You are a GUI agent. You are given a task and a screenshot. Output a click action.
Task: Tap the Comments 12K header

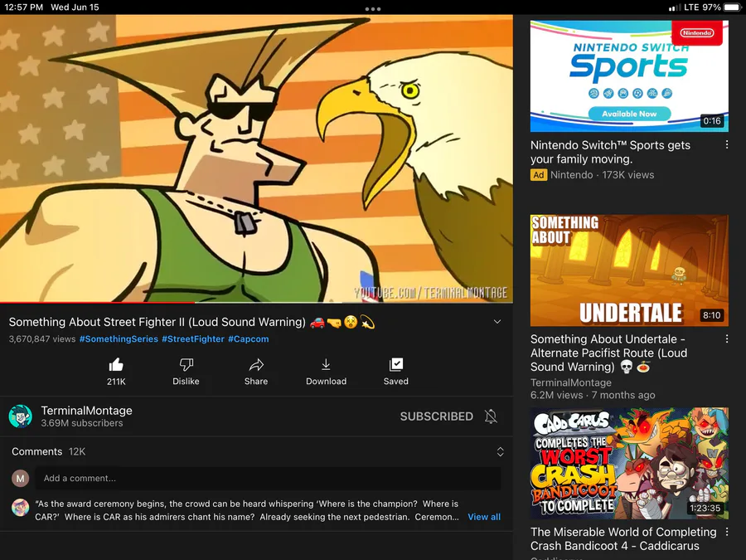(x=49, y=451)
